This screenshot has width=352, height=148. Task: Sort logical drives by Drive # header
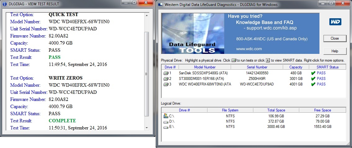click(184, 110)
